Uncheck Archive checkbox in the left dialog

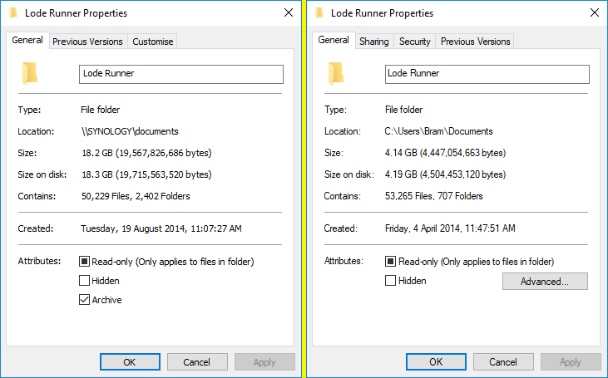click(84, 299)
